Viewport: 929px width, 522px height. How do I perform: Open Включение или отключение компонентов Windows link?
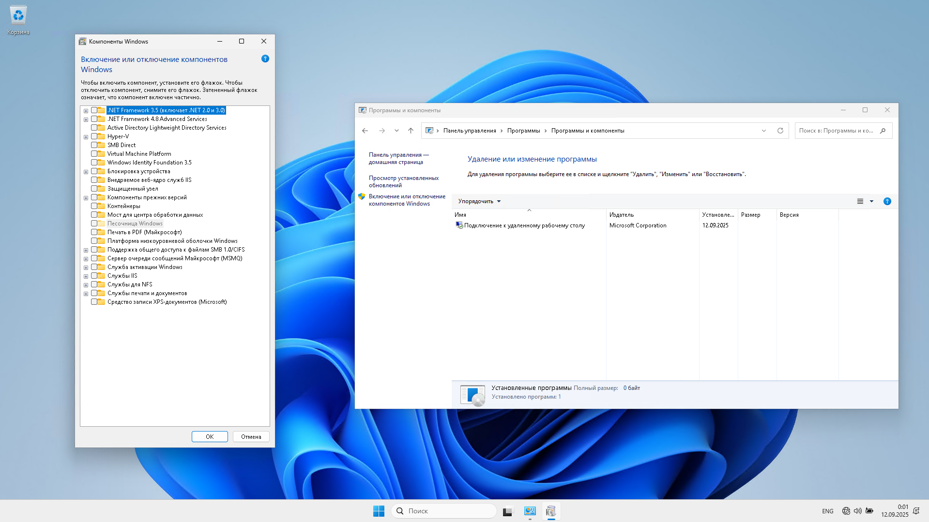[x=407, y=200]
